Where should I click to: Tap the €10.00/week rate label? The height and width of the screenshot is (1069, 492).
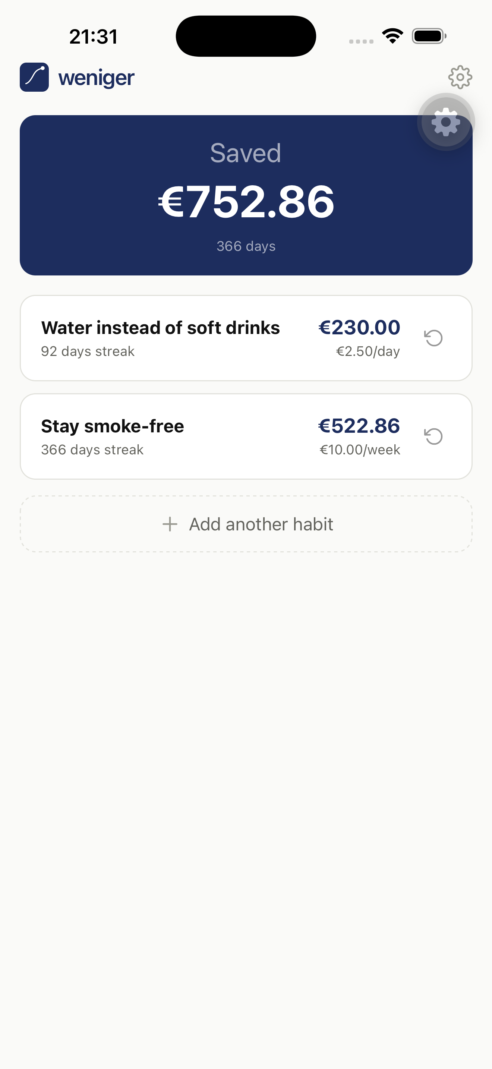click(360, 450)
